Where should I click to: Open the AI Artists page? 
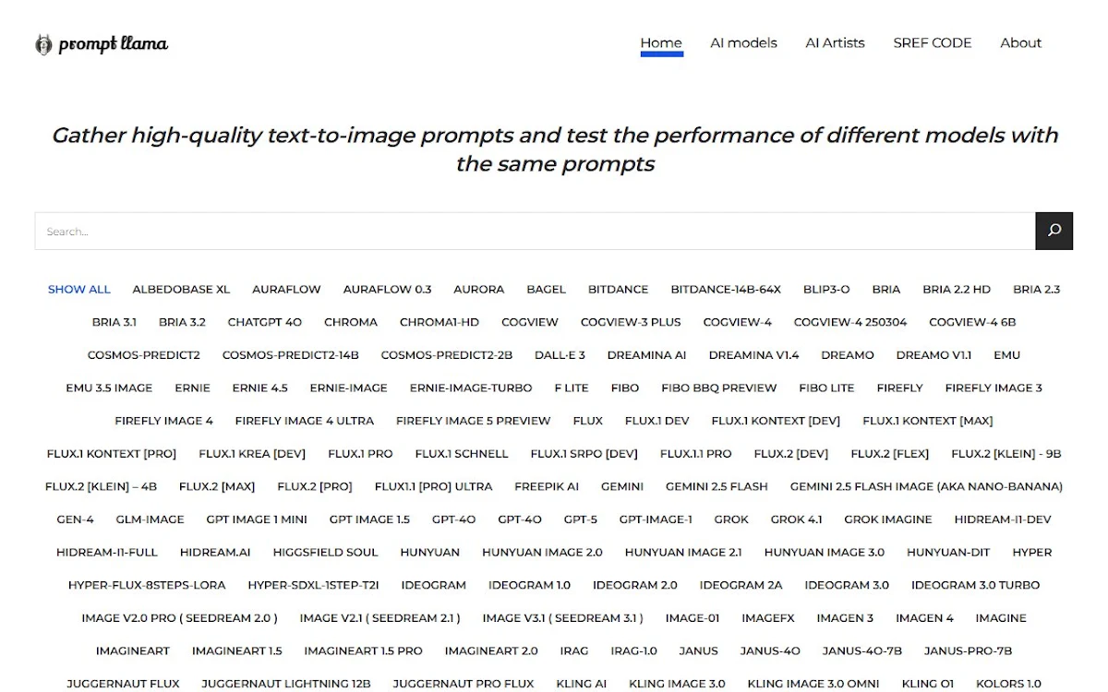click(835, 42)
